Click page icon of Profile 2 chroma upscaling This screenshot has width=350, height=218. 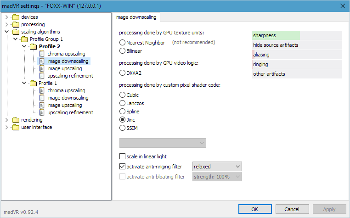[x=42, y=54]
